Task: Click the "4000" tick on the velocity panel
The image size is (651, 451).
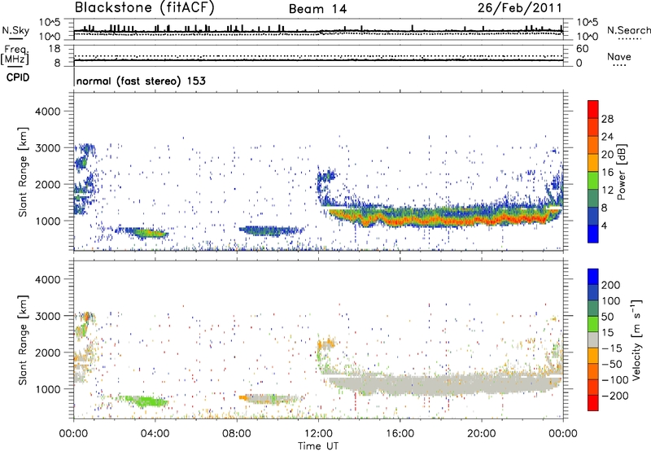Action: click(47, 279)
